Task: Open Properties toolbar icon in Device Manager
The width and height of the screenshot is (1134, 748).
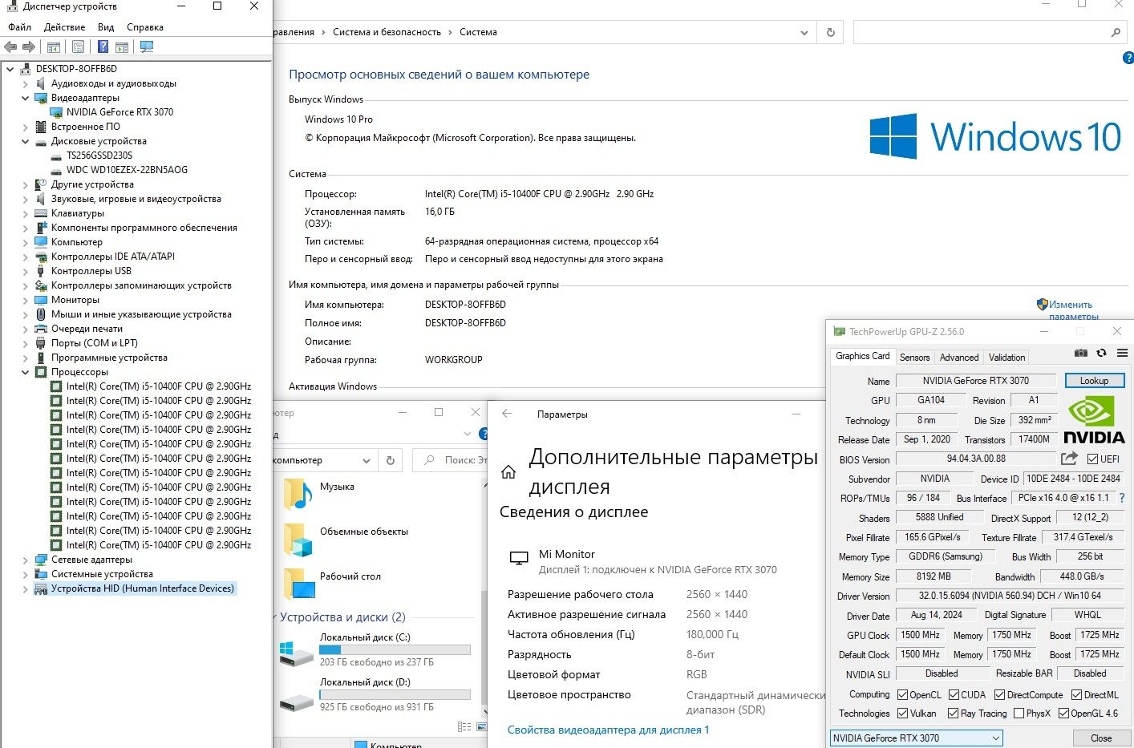Action: pos(78,46)
